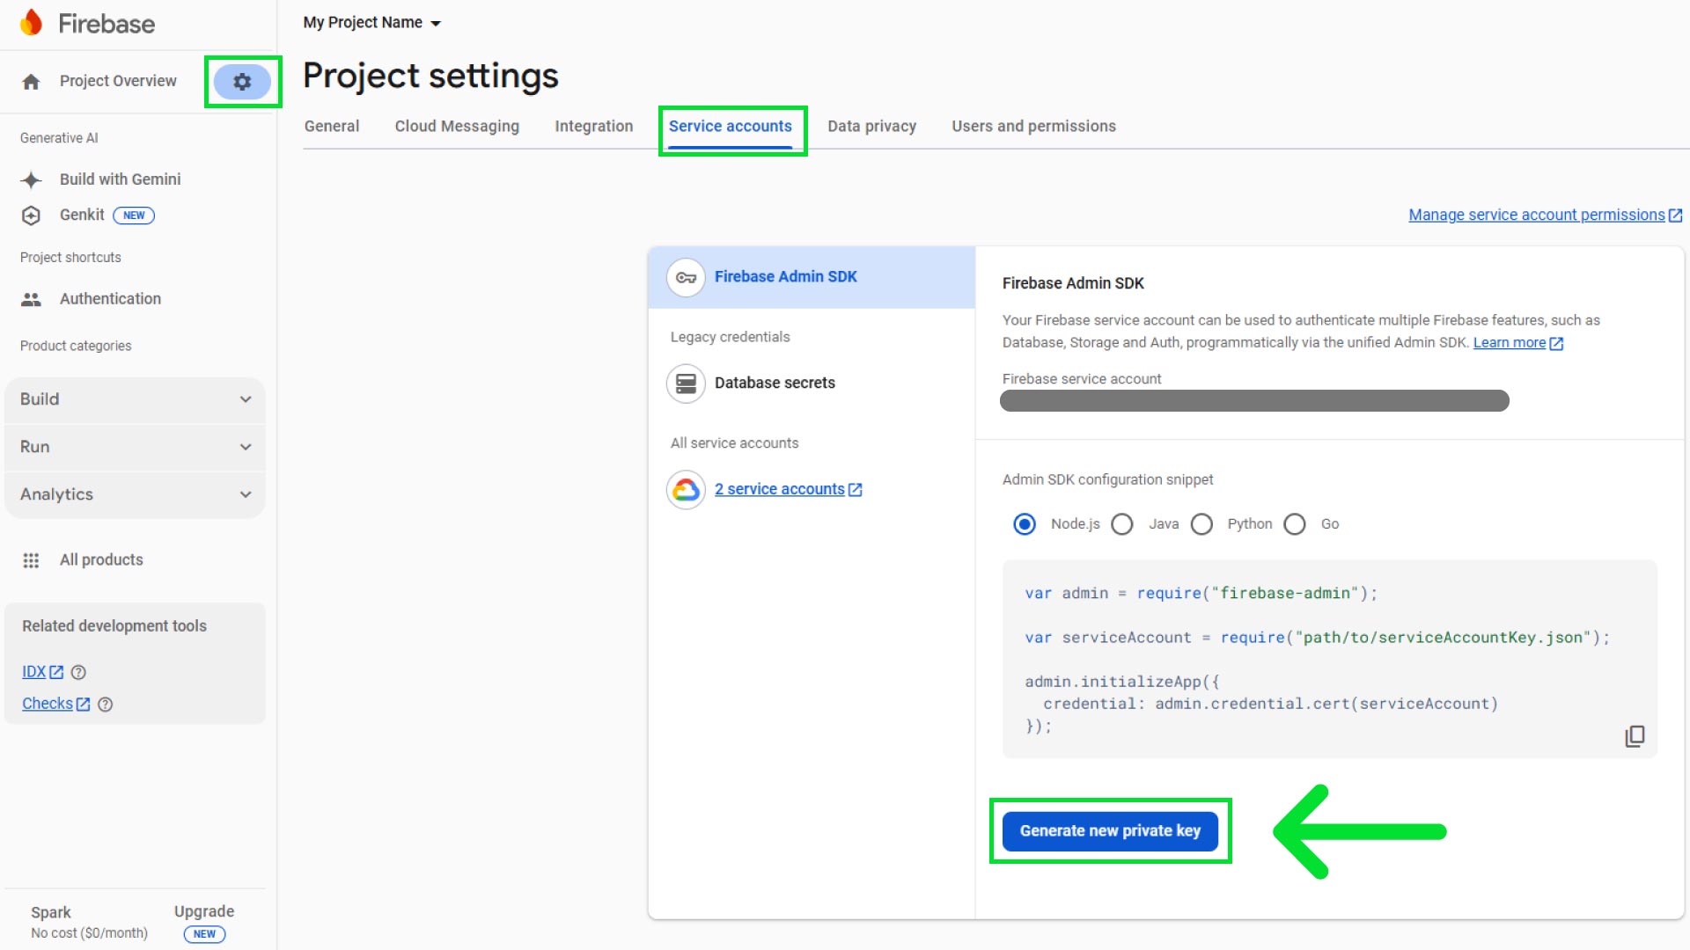Select Go for the configuration snippet

1294,523
